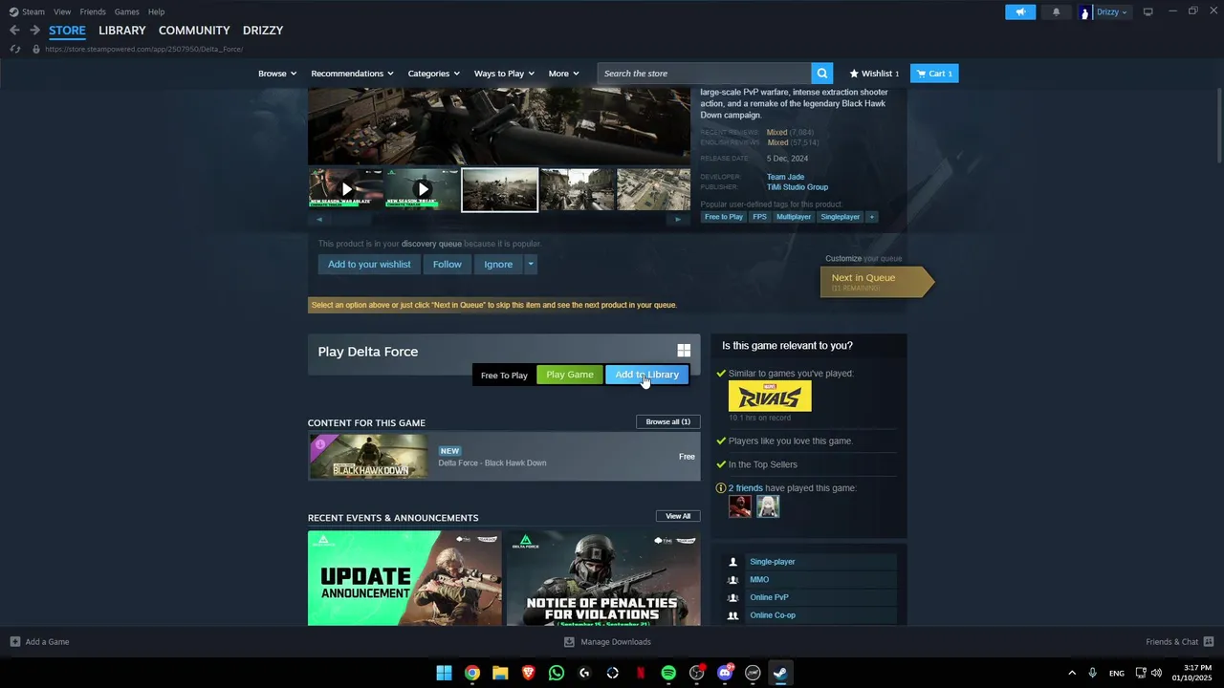Open WhatsApp from the taskbar

[x=557, y=673]
